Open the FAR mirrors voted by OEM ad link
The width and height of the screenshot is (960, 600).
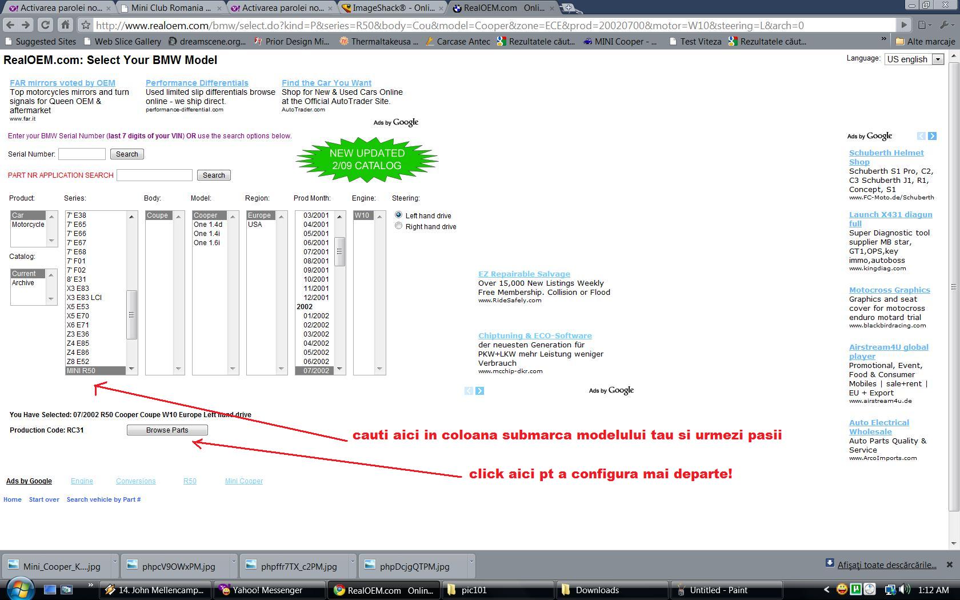pos(62,83)
